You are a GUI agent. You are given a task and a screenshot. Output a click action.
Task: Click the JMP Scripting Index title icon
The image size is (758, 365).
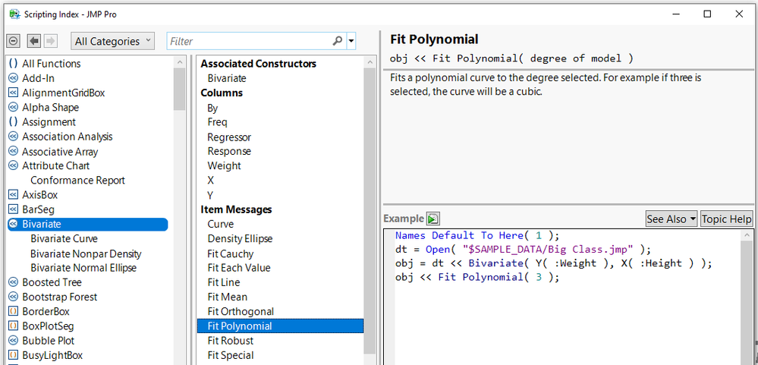[14, 14]
